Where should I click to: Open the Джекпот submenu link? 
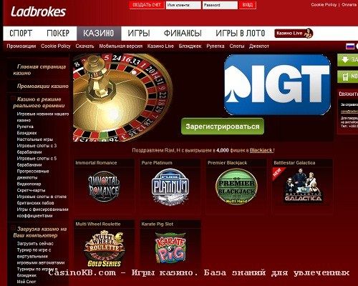(x=259, y=46)
